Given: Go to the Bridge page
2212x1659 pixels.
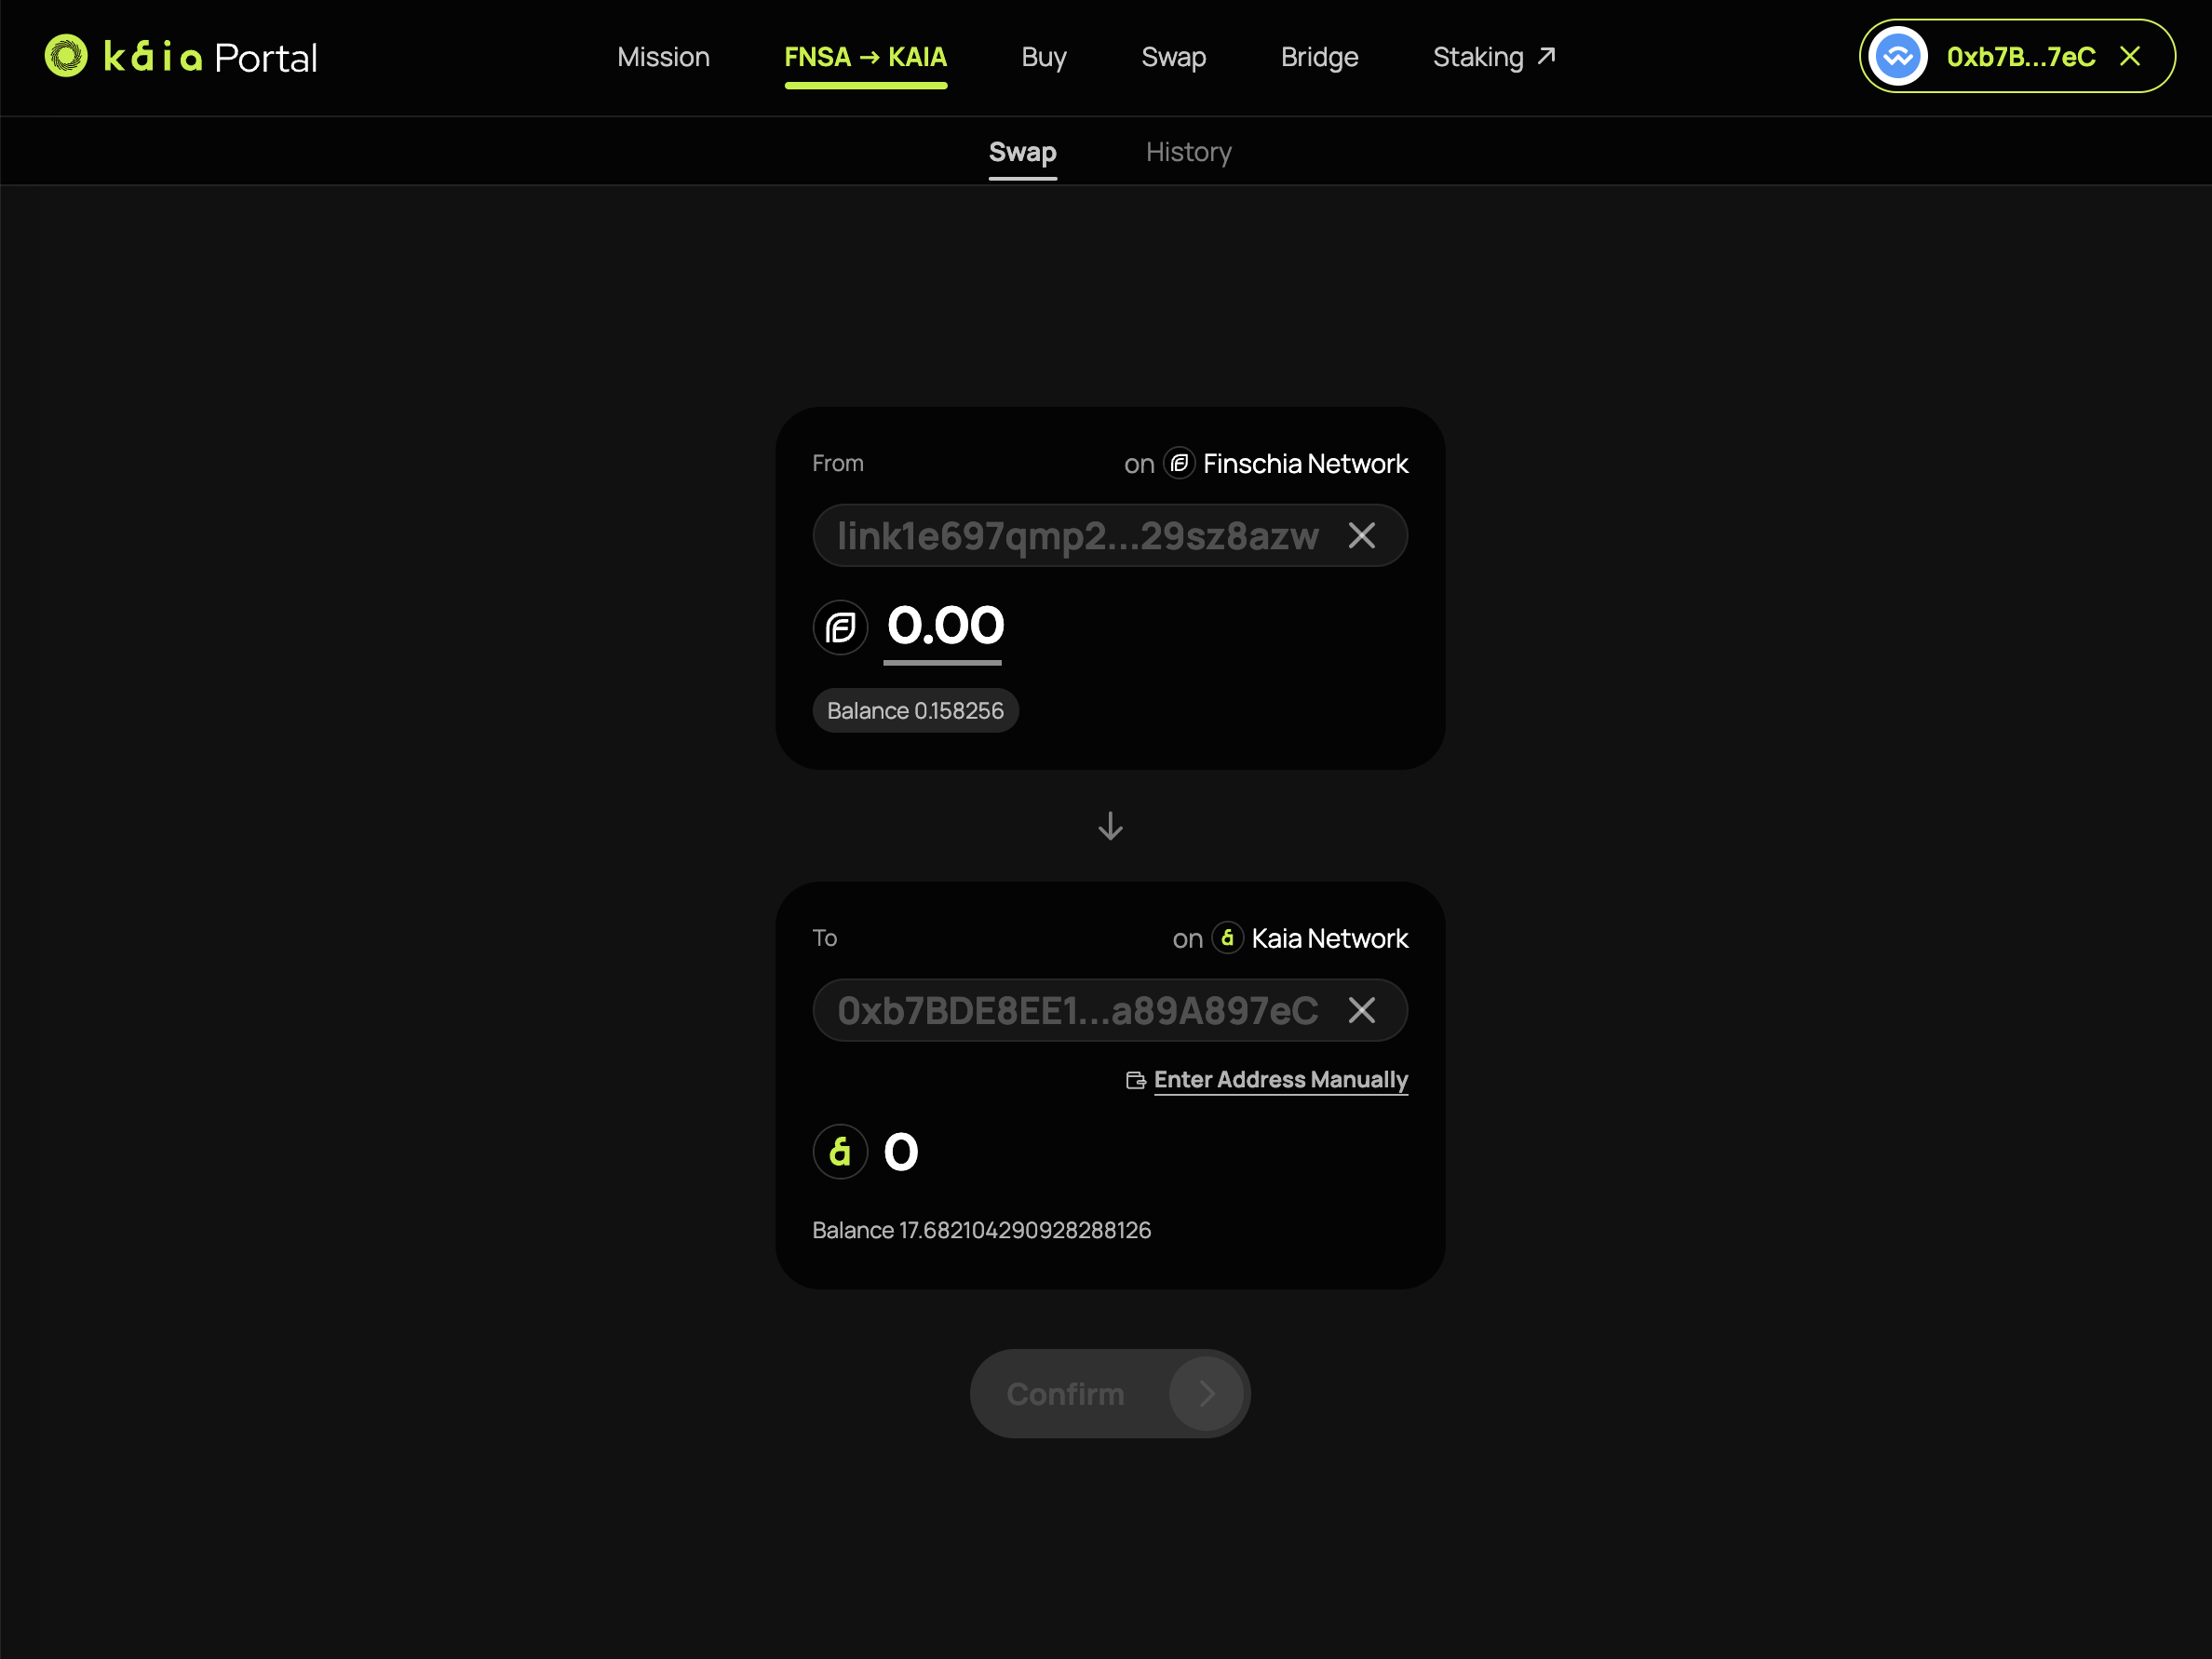Looking at the screenshot, I should [x=1319, y=57].
